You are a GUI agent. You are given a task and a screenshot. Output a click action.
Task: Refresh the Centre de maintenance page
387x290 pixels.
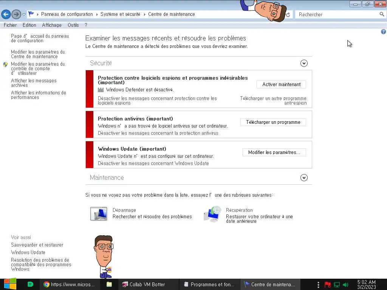click(x=288, y=15)
